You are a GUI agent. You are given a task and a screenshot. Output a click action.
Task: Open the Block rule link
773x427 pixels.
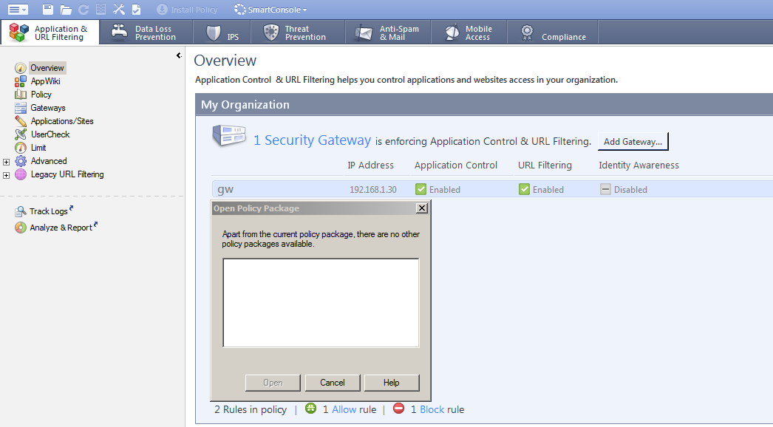[432, 410]
